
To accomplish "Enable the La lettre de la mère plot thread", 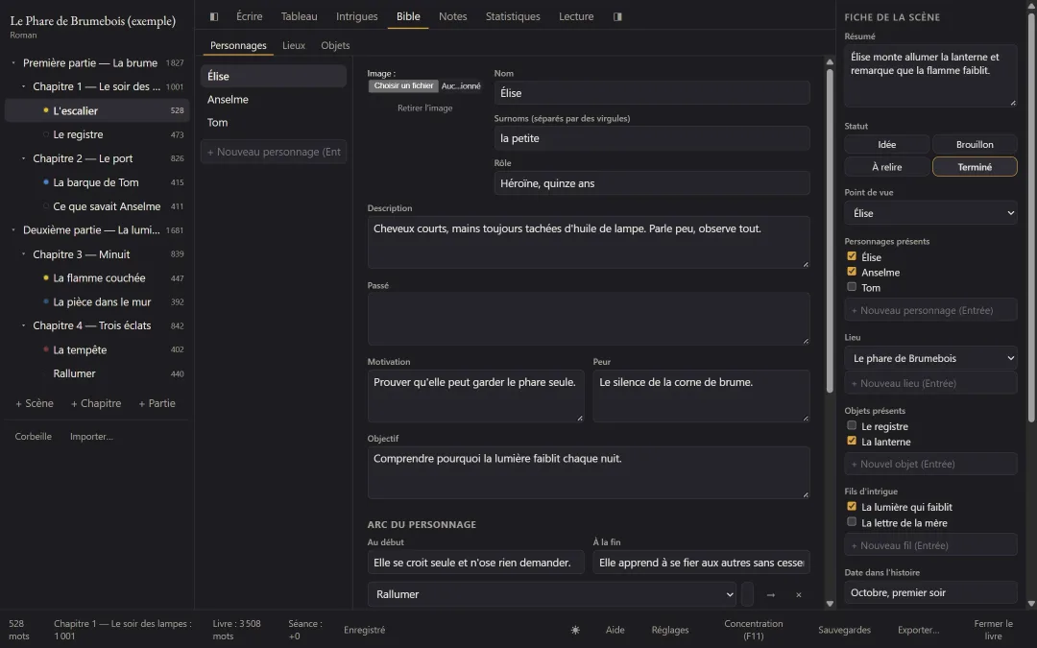I will coord(852,522).
